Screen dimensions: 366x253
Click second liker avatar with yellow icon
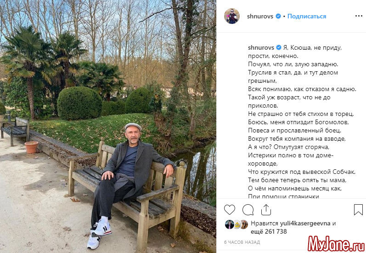[237, 224]
